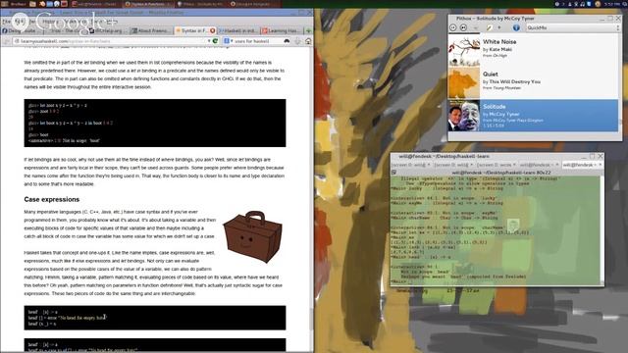Viewport: 628px width, 353px height.
Task: Open a new Firefox tab with plus button
Action: (x=308, y=30)
